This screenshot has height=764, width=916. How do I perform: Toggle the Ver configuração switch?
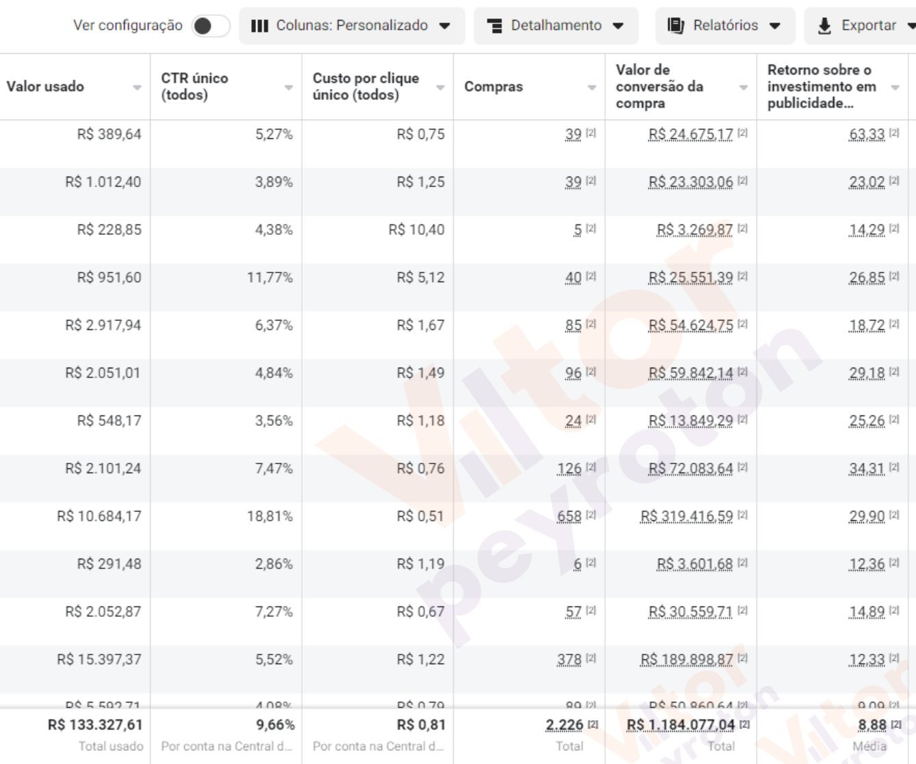point(210,26)
